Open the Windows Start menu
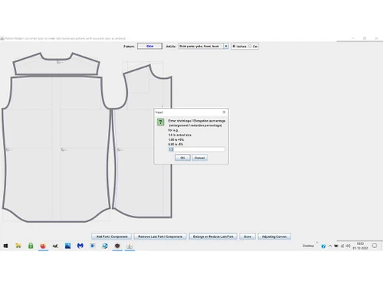 tap(5, 246)
